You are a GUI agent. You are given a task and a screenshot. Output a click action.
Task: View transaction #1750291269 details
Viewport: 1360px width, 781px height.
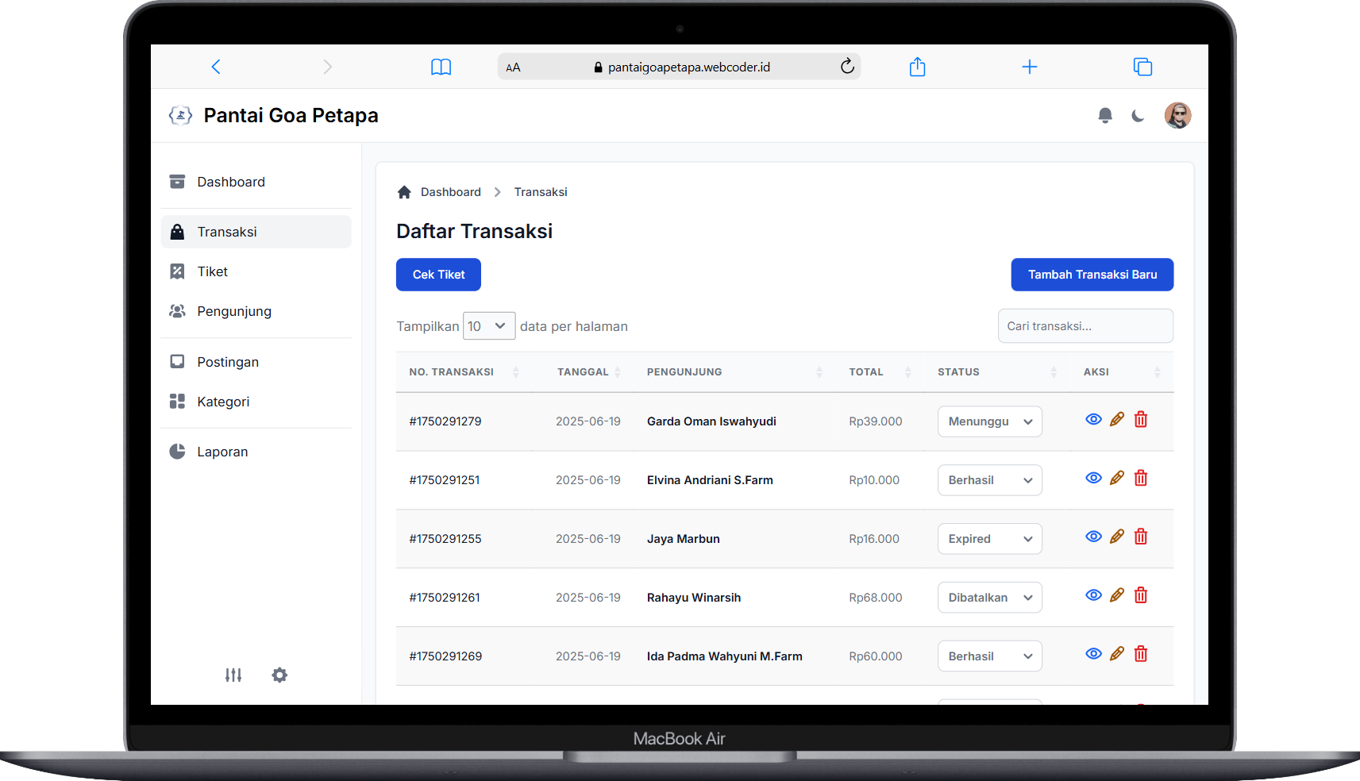1093,654
